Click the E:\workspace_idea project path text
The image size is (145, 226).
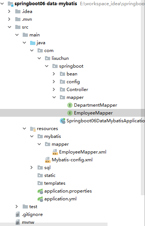tap(112, 4)
